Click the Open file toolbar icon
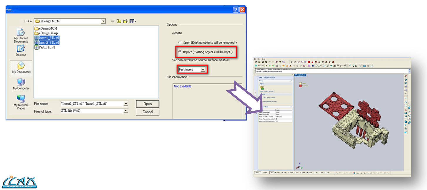The width and height of the screenshot is (427, 190). (x=259, y=62)
